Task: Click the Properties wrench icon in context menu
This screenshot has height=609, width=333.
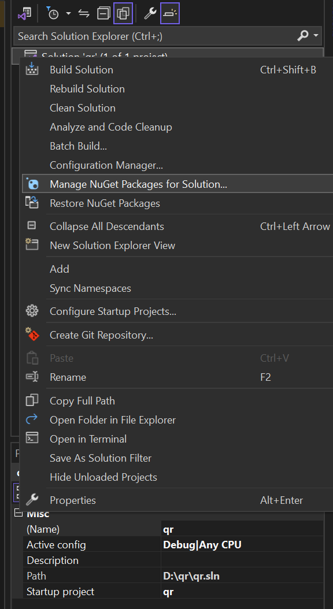Action: point(32,500)
